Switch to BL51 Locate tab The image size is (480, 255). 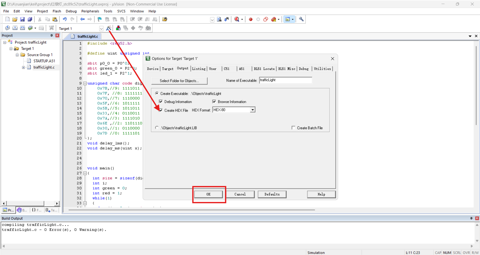click(264, 69)
